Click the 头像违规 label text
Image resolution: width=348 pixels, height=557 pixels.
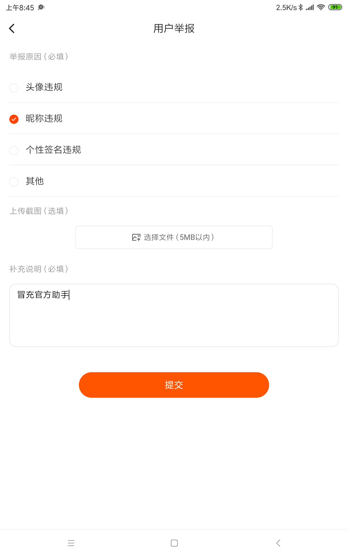(44, 87)
